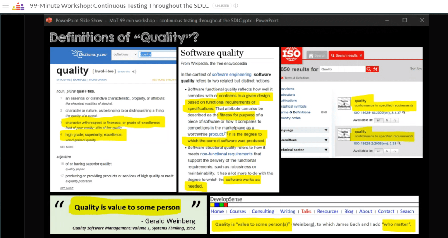Click Terms & Definitions icon of first result
The image size is (448, 238).
point(344,104)
